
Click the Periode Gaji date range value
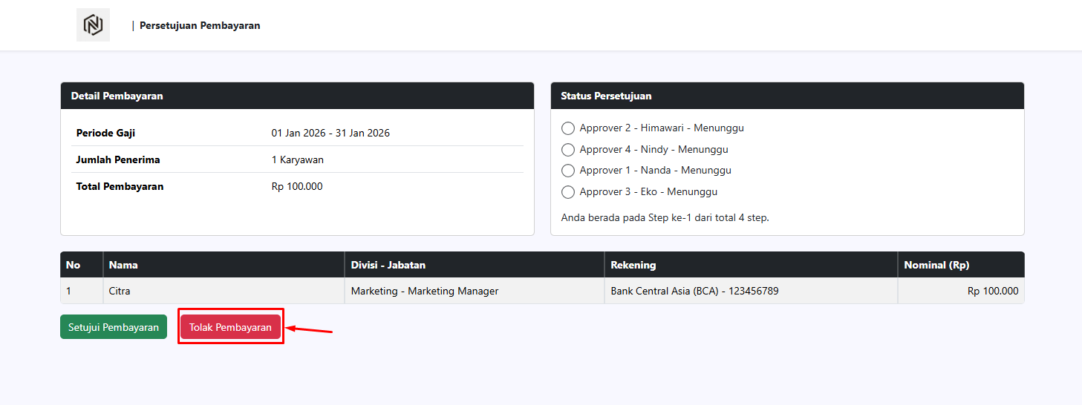click(x=330, y=134)
